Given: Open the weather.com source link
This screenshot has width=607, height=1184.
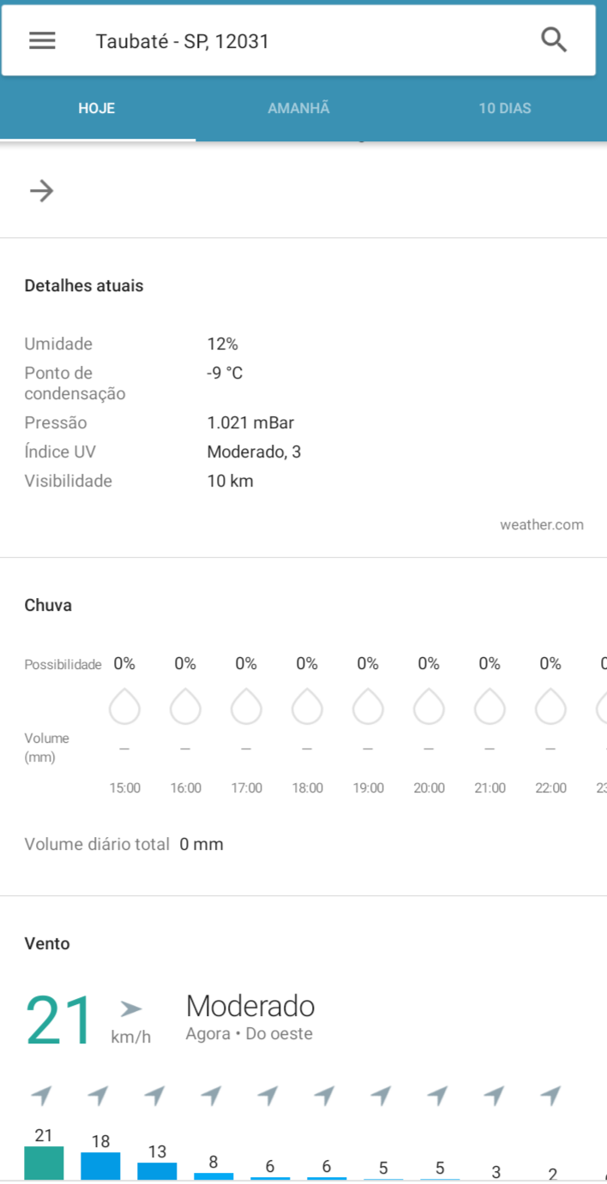Looking at the screenshot, I should 542,524.
